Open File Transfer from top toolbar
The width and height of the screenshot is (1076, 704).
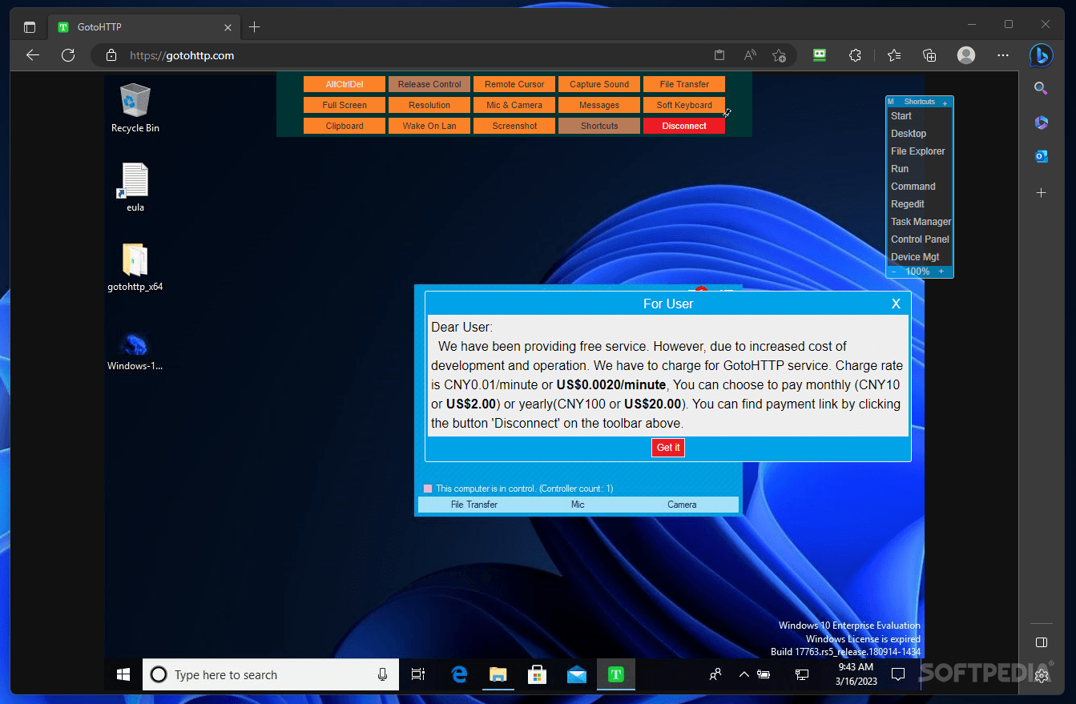[684, 84]
